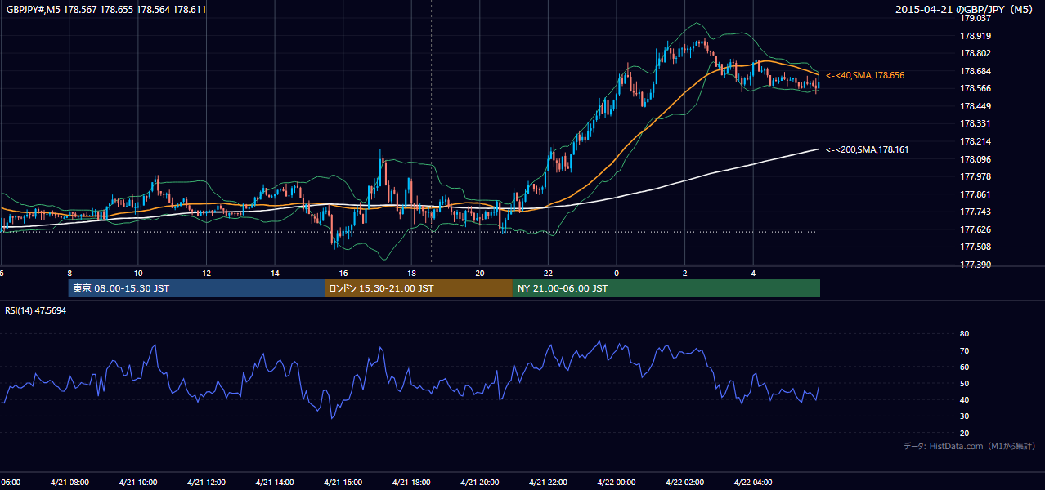Image resolution: width=1045 pixels, height=490 pixels.
Task: Select the Tokyo 08:00-15:30 JST session bar
Action: (x=197, y=288)
